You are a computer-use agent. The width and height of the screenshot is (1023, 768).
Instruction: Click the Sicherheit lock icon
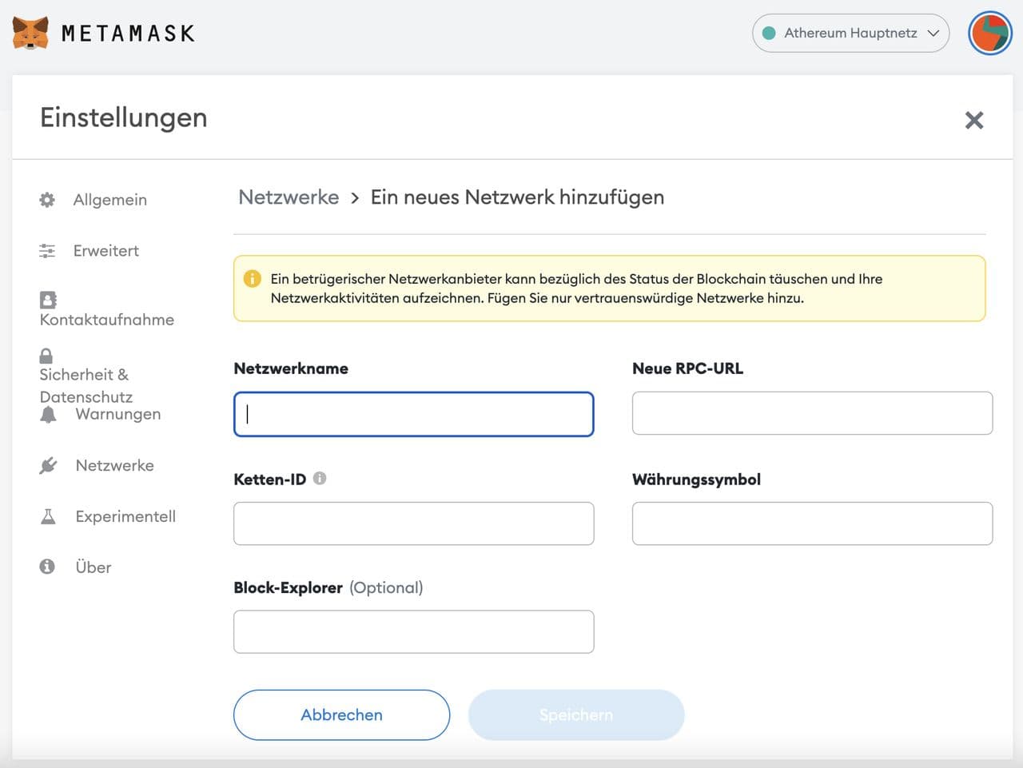coord(46,356)
